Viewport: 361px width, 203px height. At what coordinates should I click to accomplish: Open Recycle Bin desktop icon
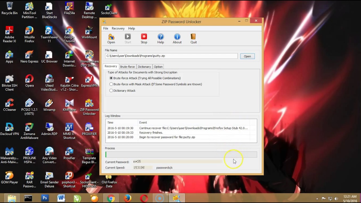click(x=9, y=8)
